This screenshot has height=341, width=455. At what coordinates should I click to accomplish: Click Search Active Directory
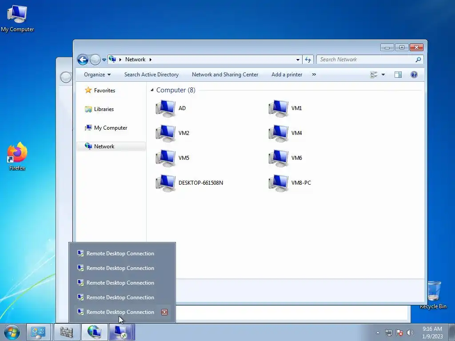(152, 75)
